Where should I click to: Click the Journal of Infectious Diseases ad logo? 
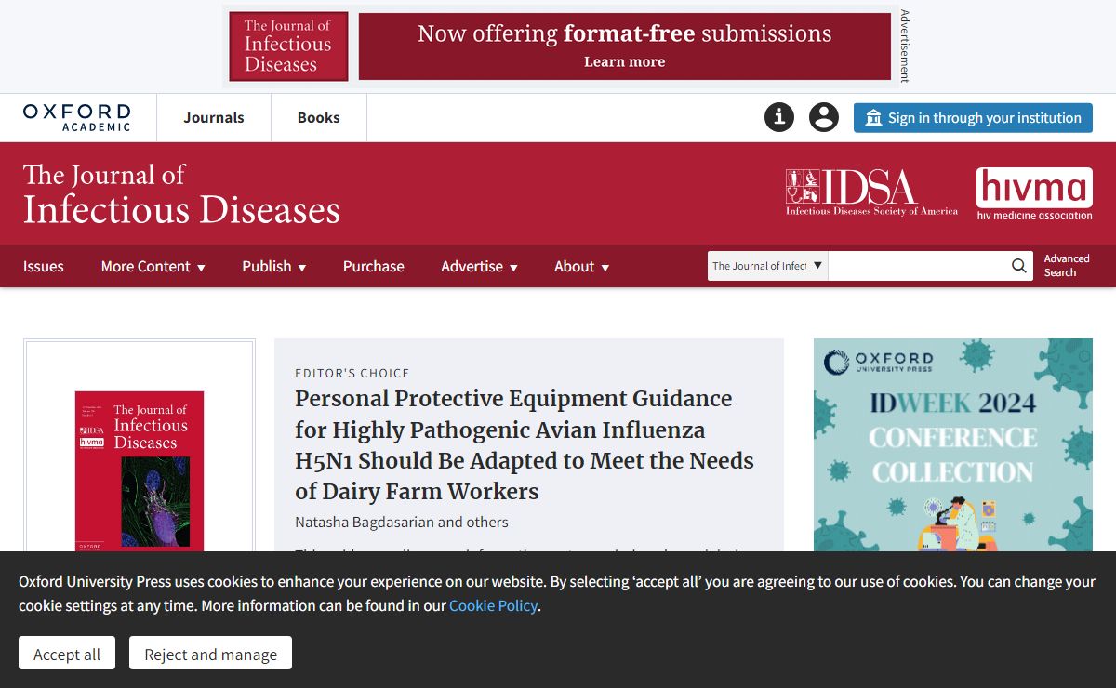click(289, 46)
